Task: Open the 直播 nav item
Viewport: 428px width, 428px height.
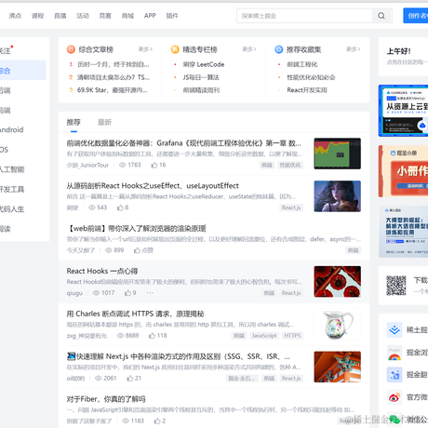Action: 60,16
